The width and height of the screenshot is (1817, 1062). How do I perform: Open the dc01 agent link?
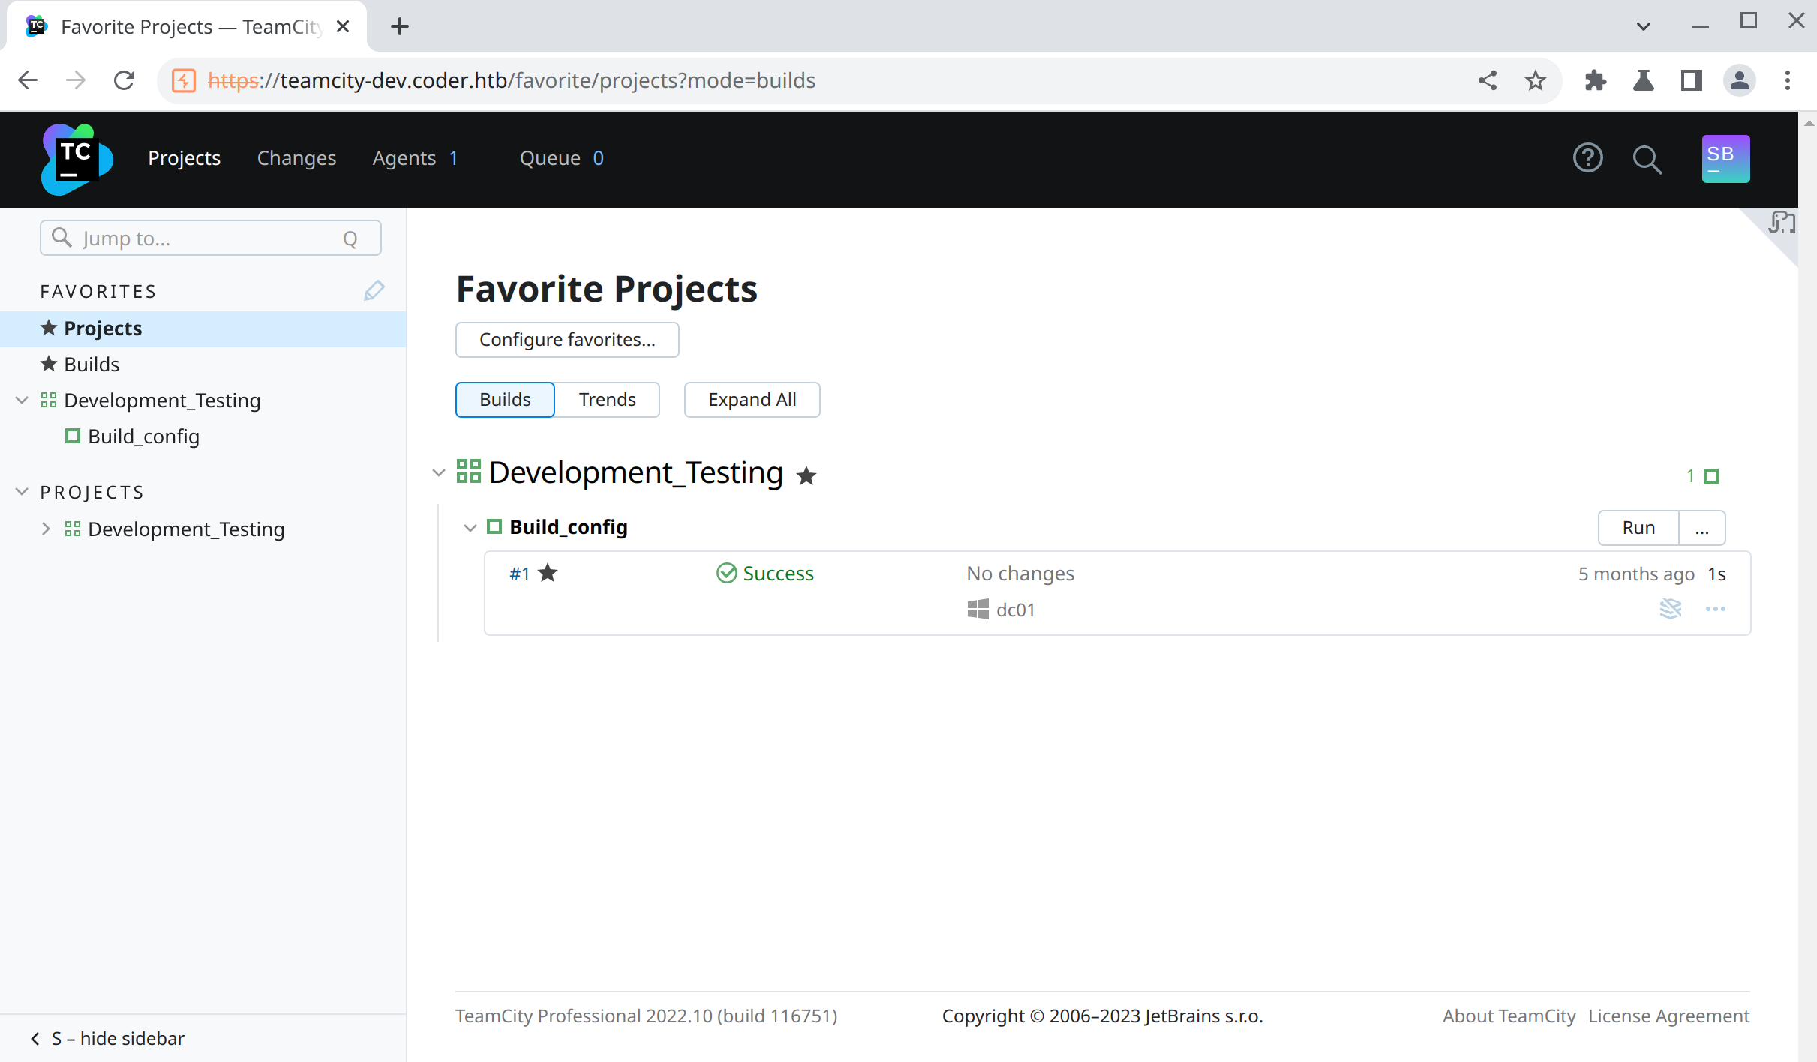point(1015,610)
